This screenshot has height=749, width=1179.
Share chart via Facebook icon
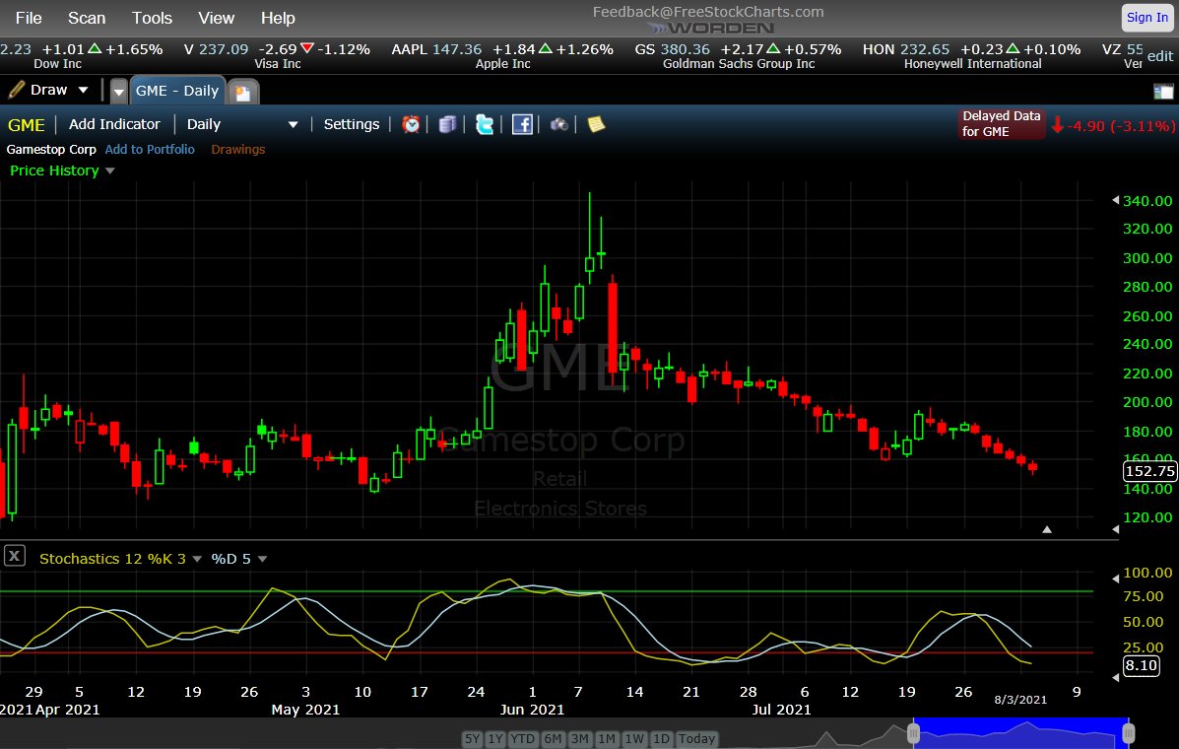click(x=522, y=124)
